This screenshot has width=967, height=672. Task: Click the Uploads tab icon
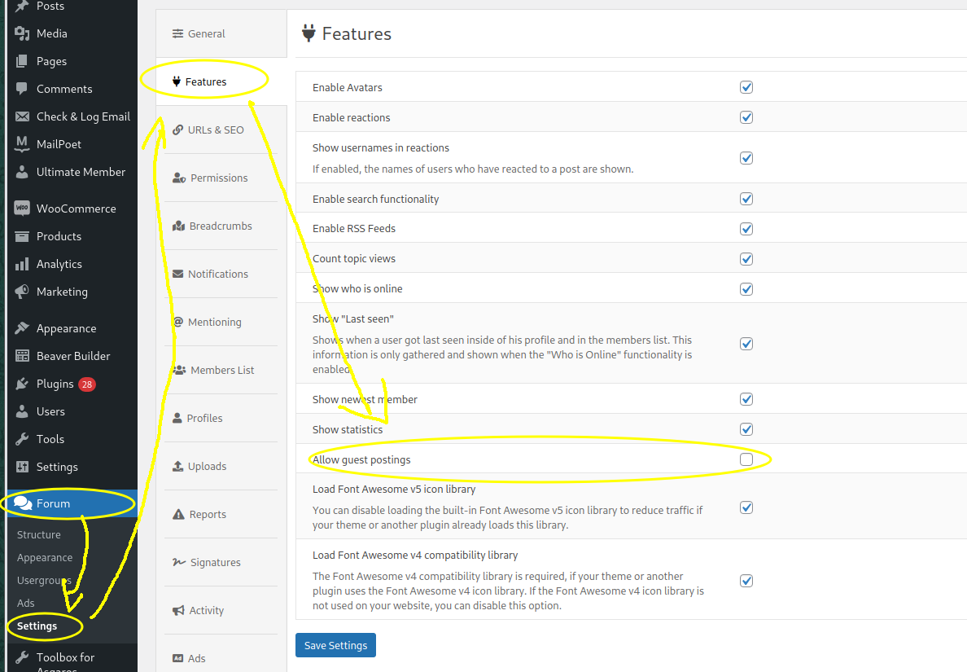[178, 467]
